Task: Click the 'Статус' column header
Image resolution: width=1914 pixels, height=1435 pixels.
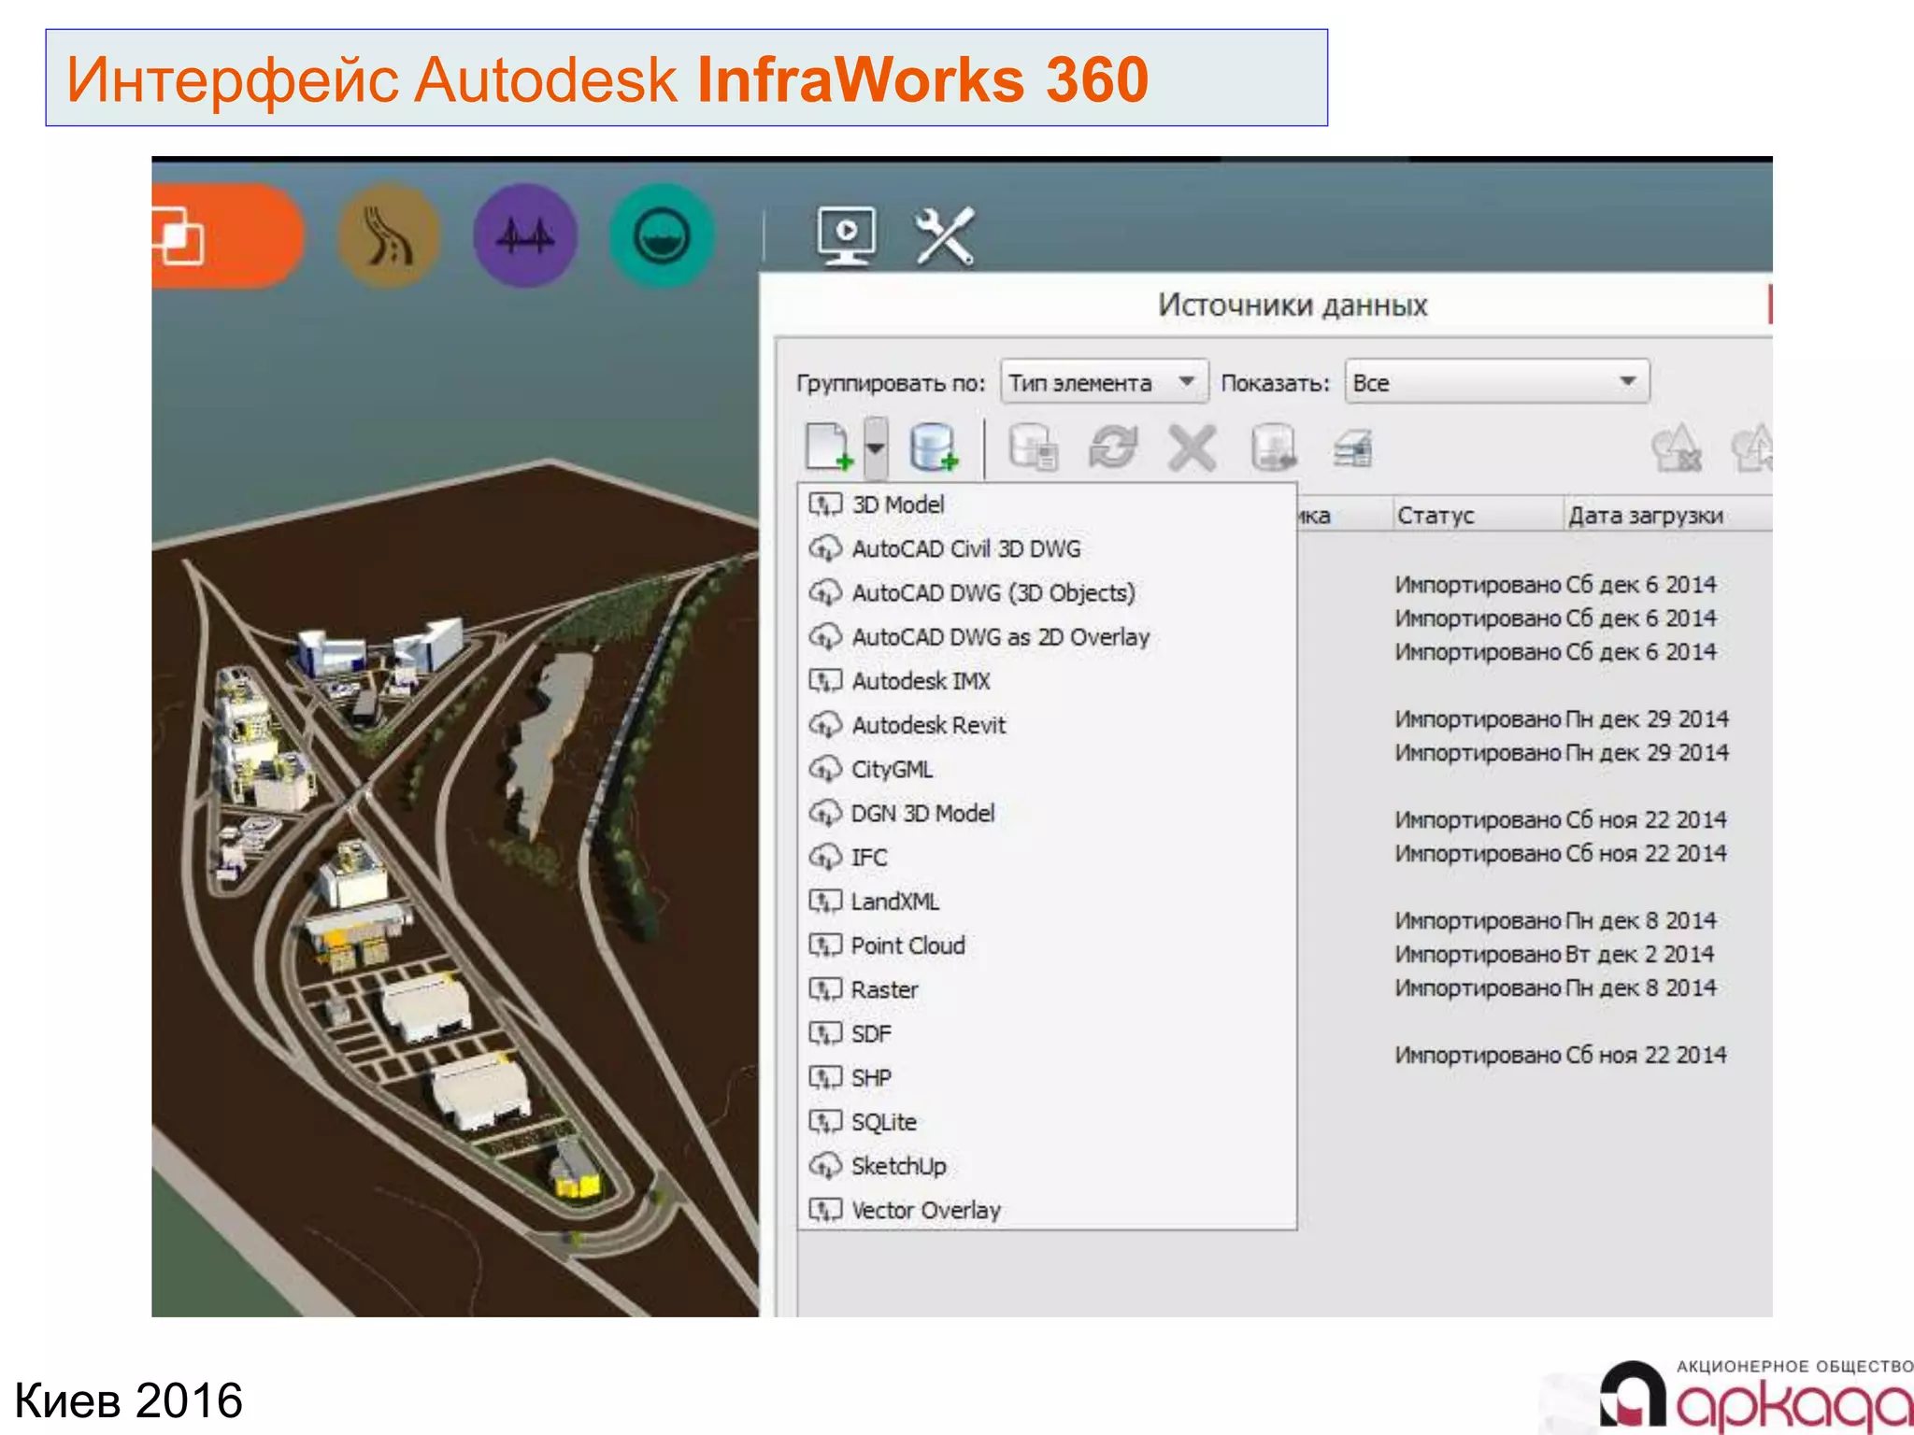Action: coord(1477,515)
